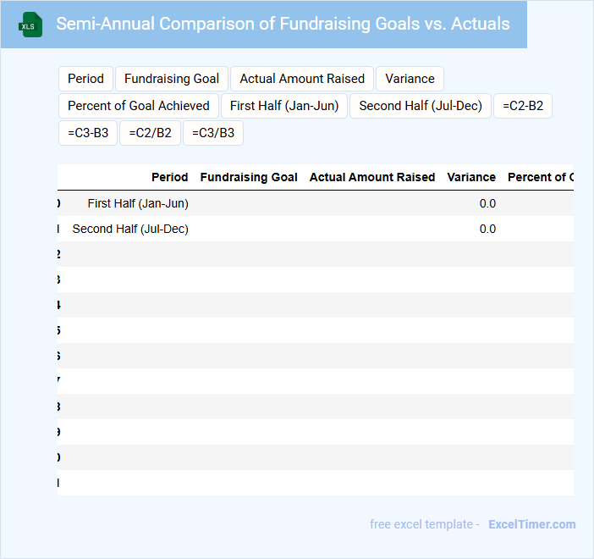The image size is (594, 559).
Task: Click the Fundraising Goal column header
Action: (249, 177)
